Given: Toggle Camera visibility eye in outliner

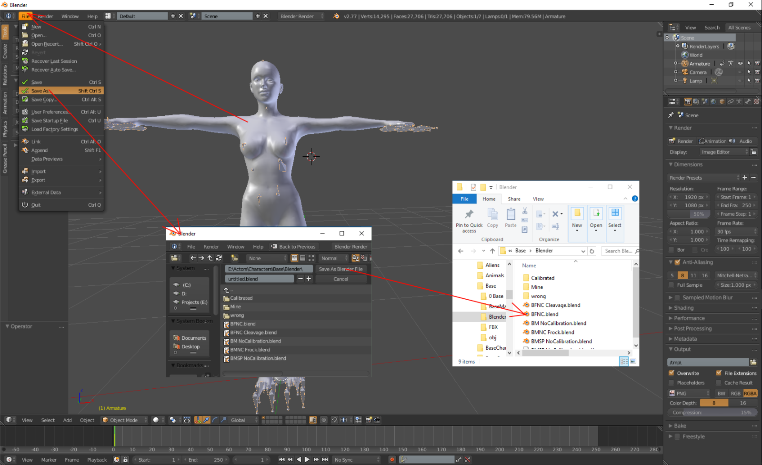Looking at the screenshot, I should pyautogui.click(x=740, y=72).
